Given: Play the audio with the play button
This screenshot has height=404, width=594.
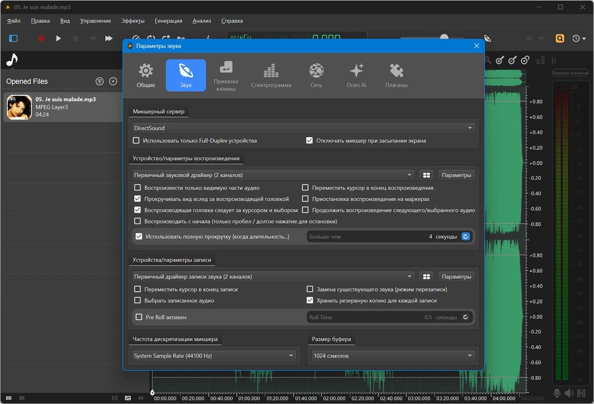Looking at the screenshot, I should (x=58, y=38).
